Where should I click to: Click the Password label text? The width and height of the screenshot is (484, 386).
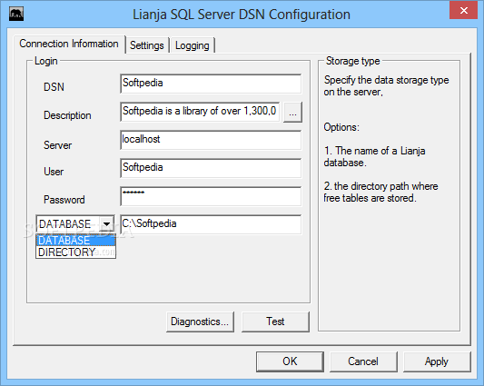point(64,200)
